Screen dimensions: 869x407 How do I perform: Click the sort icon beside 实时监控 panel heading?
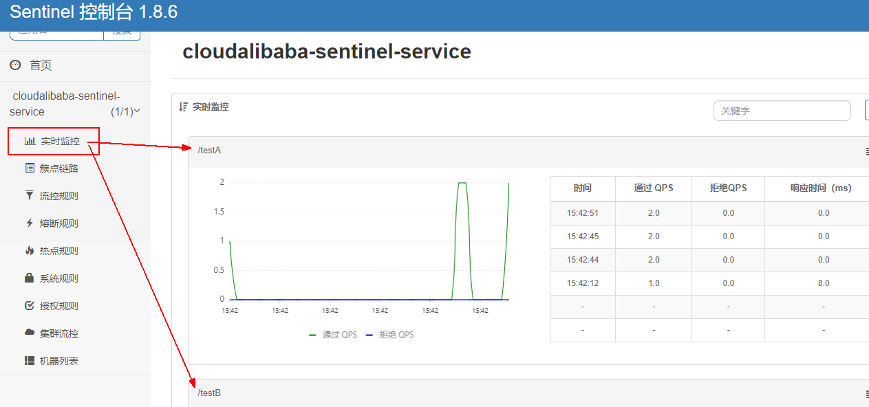183,107
